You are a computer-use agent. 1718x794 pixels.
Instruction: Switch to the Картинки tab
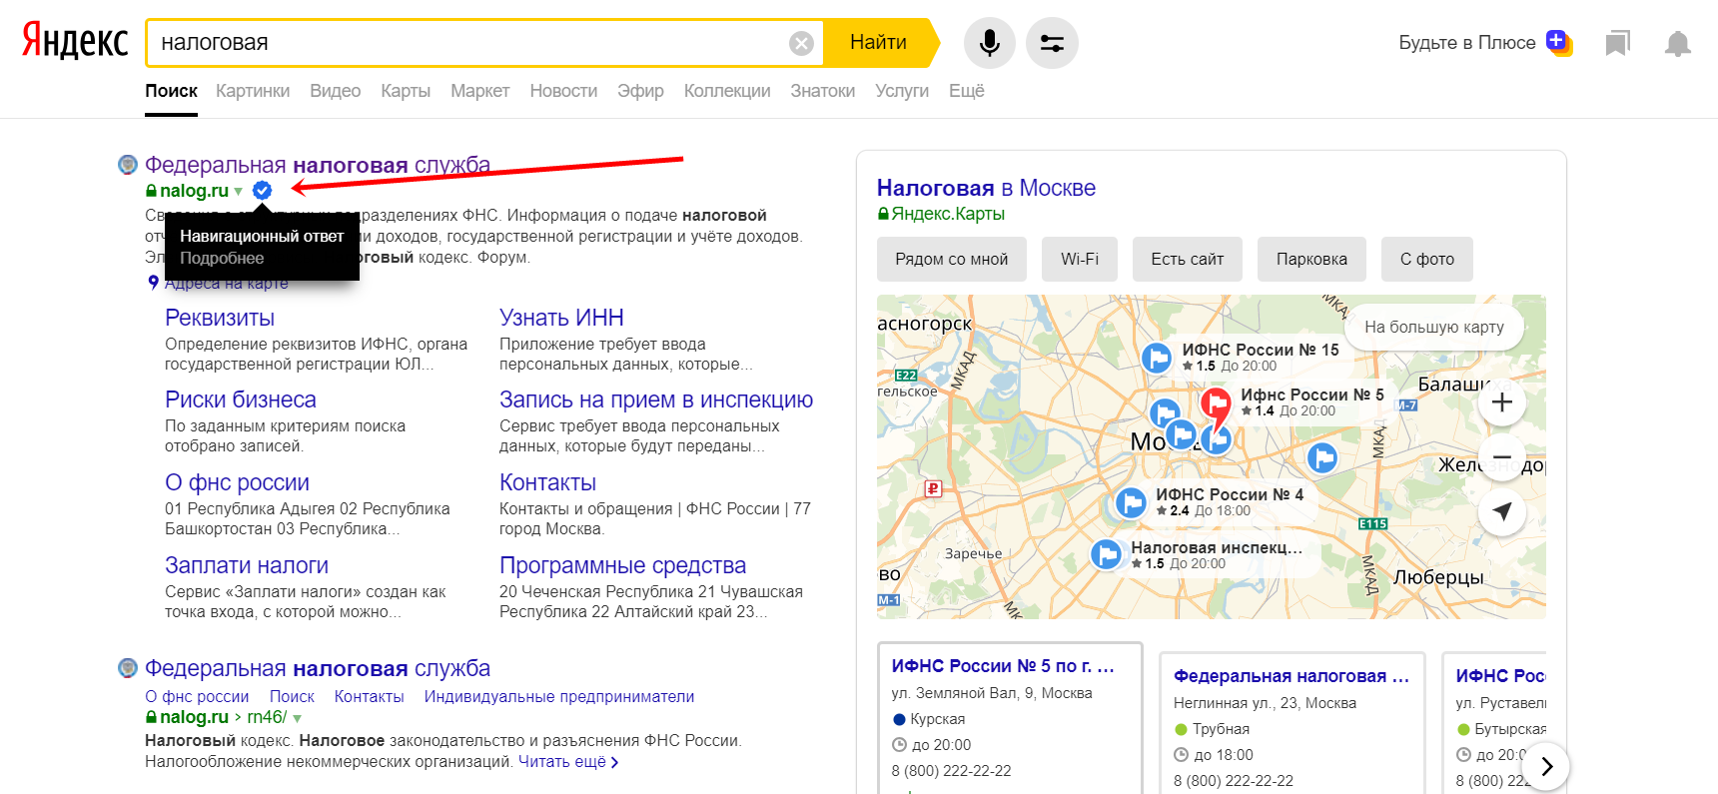coord(253,91)
